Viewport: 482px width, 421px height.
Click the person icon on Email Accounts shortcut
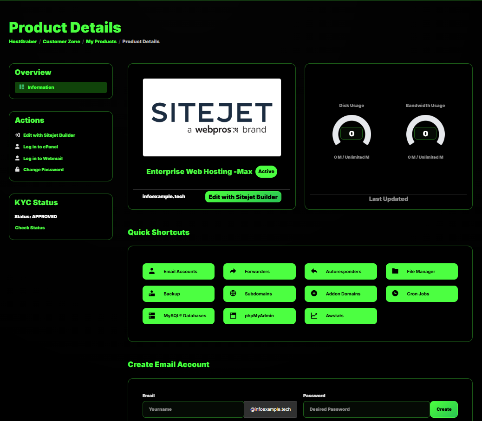coord(152,271)
